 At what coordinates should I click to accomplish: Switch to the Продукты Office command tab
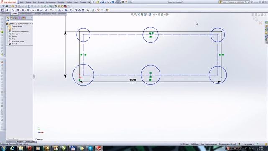click(49, 13)
